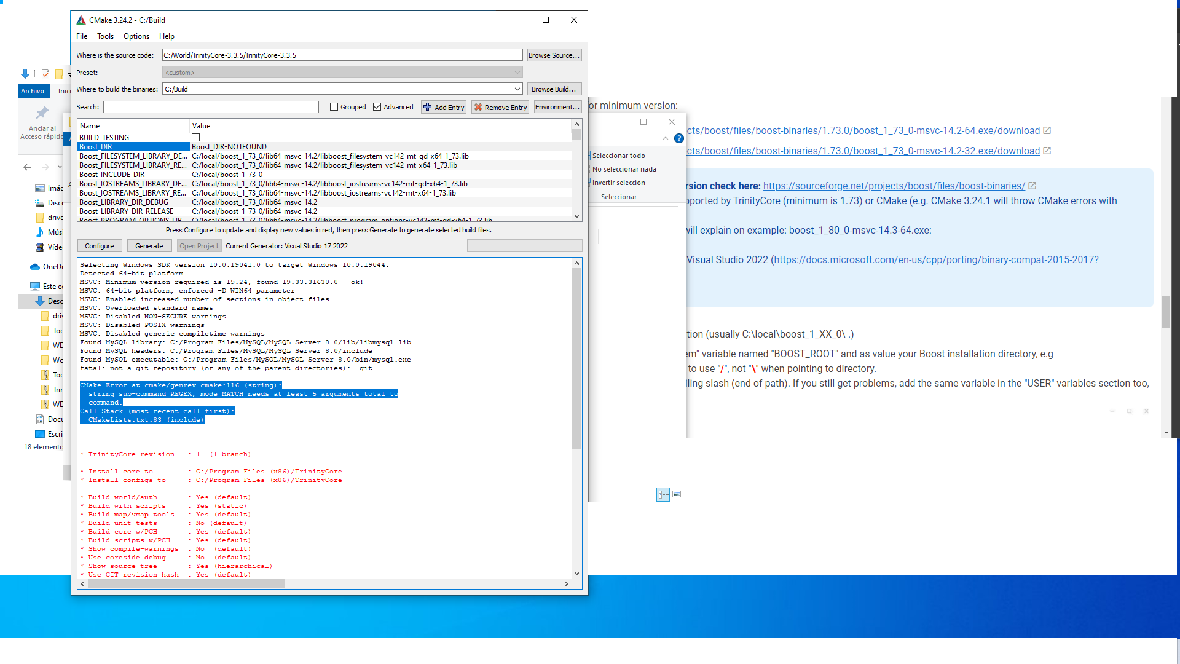Disable the Advanced checkbox
Screen dimensions: 1180x664
[x=377, y=107]
